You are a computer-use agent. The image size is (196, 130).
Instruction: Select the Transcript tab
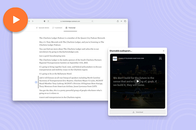71,28
